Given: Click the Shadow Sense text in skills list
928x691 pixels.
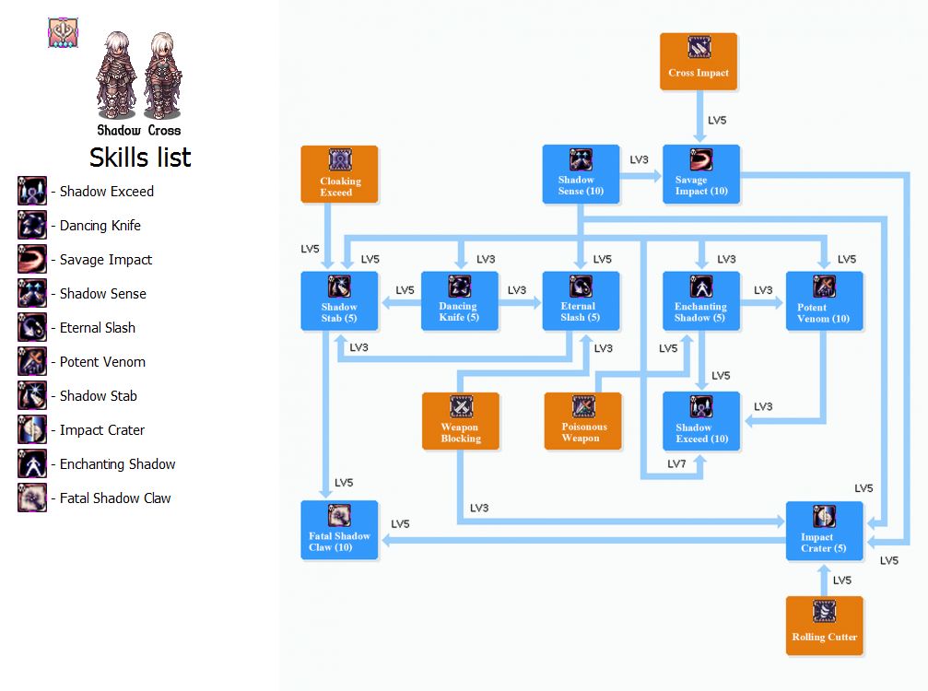Looking at the screenshot, I should 102,294.
